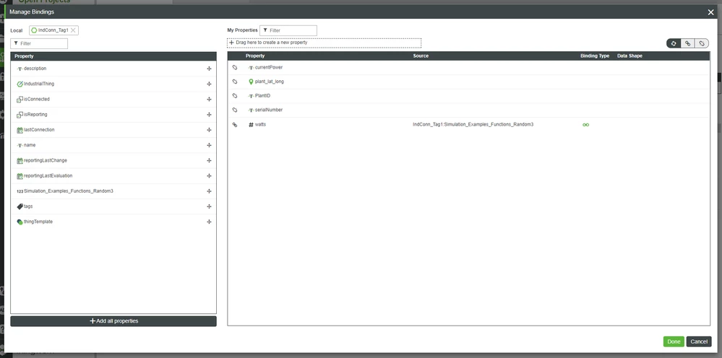Click the Binding Type column header
The image size is (722, 358).
pyautogui.click(x=595, y=56)
